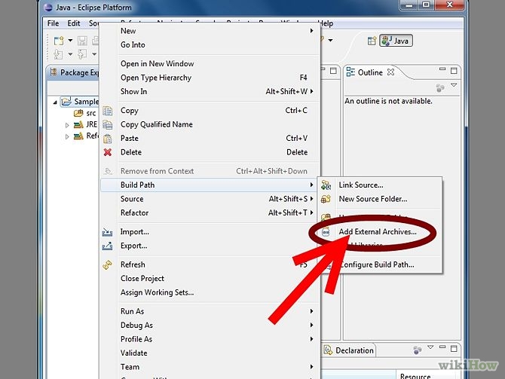This screenshot has width=505, height=379.
Task: Click the Declaration tab icon
Action: coord(328,350)
